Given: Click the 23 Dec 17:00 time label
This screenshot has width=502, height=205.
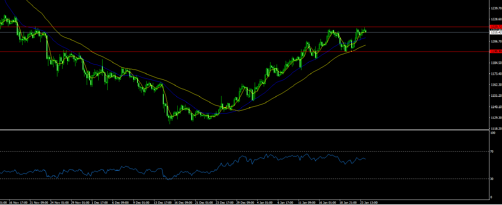Looking at the screenshot, I should pos(225,203).
